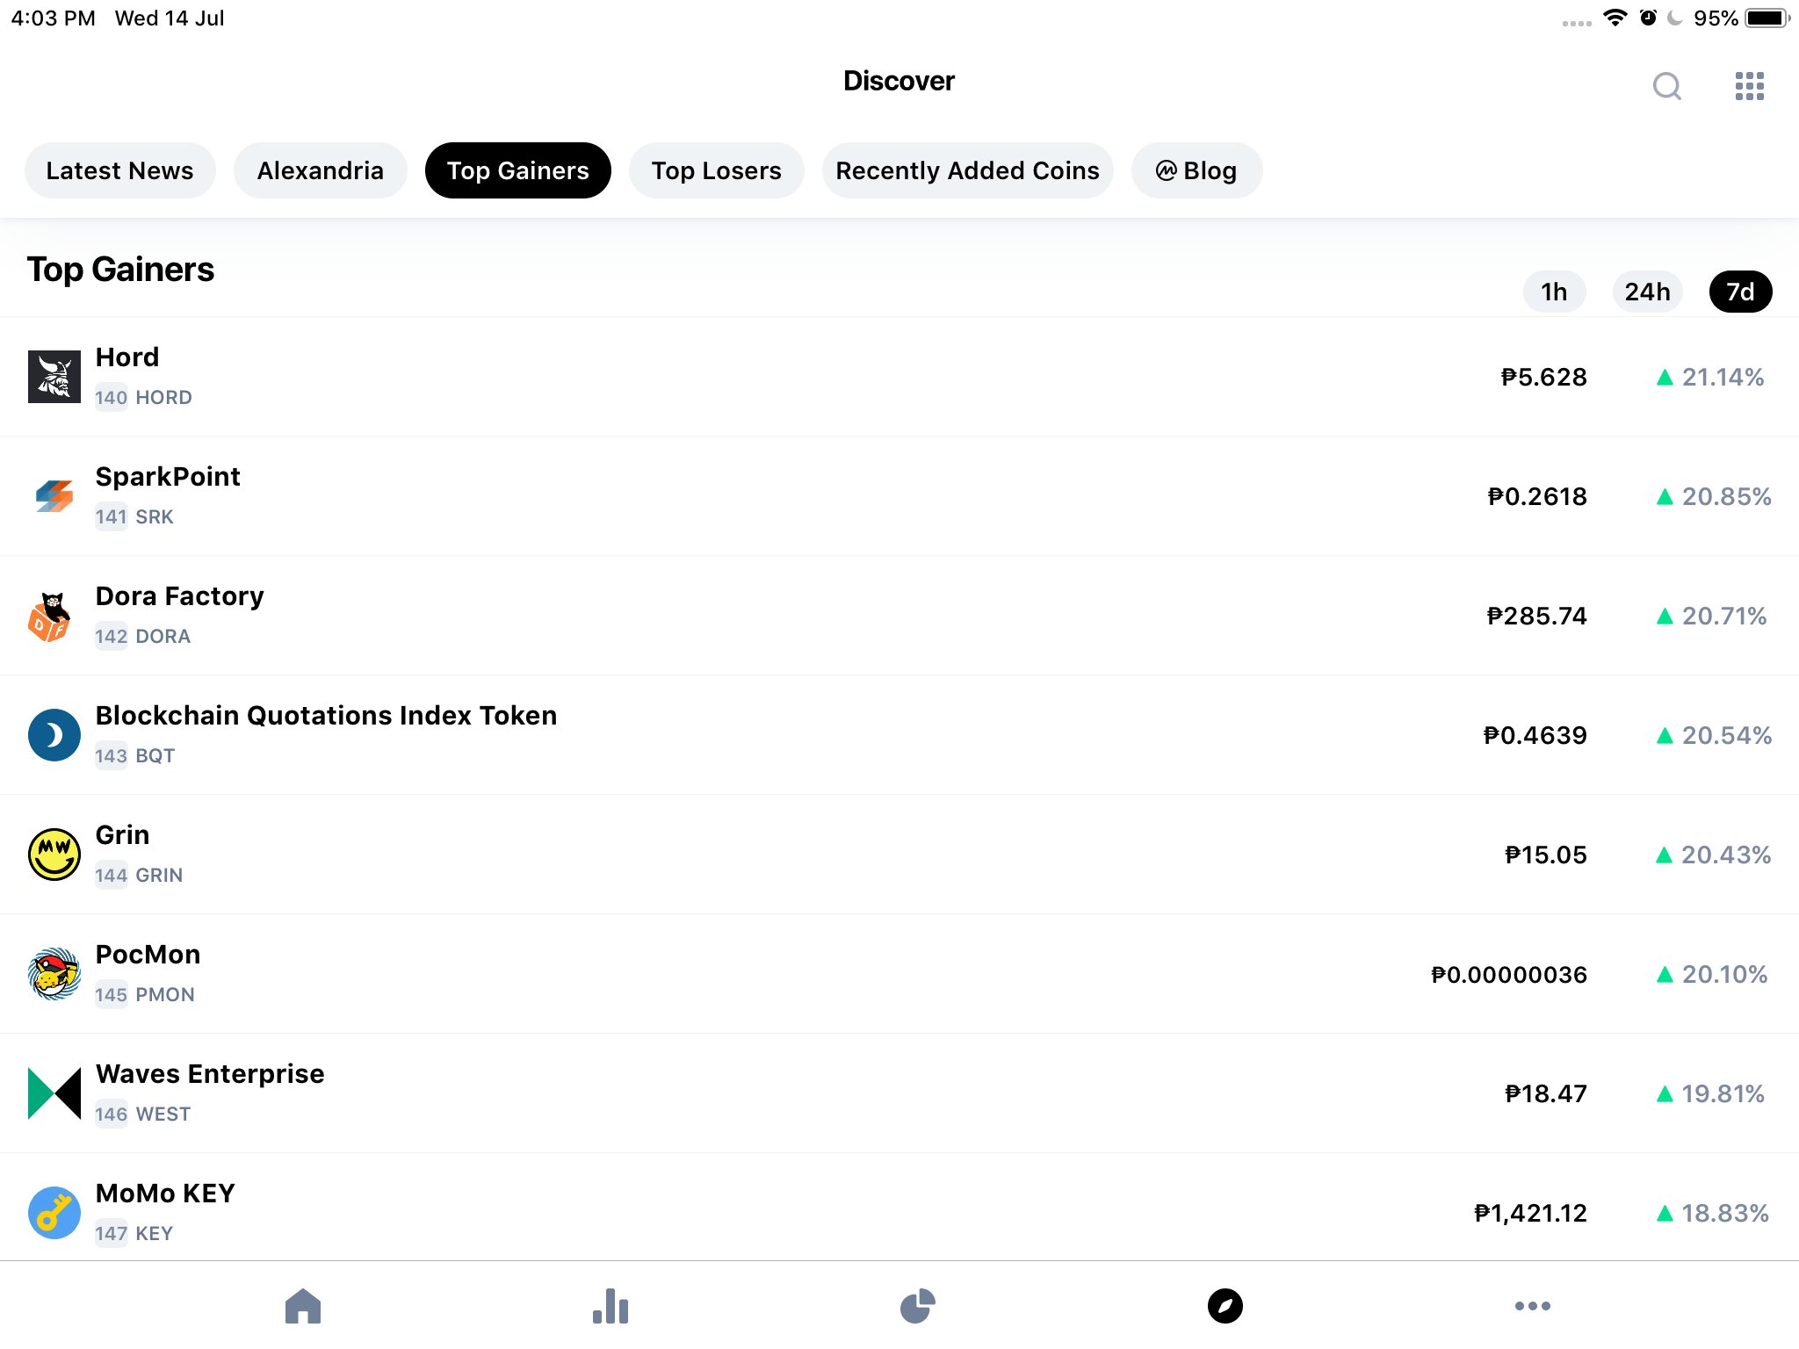Viewport: 1799px width, 1349px height.
Task: Tap PocMon price ₱0.00000036
Action: point(1508,974)
